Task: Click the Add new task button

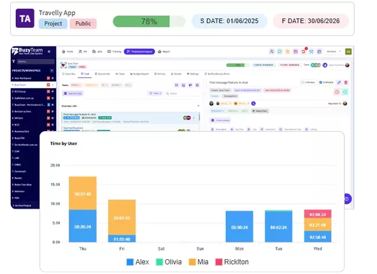Action: pyautogui.click(x=73, y=93)
